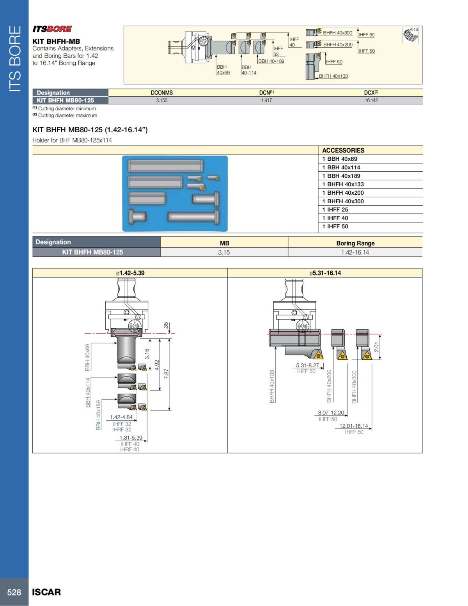The image size is (468, 606).
Task: Click the KITS icon in diagram corner
Action: 411,35
